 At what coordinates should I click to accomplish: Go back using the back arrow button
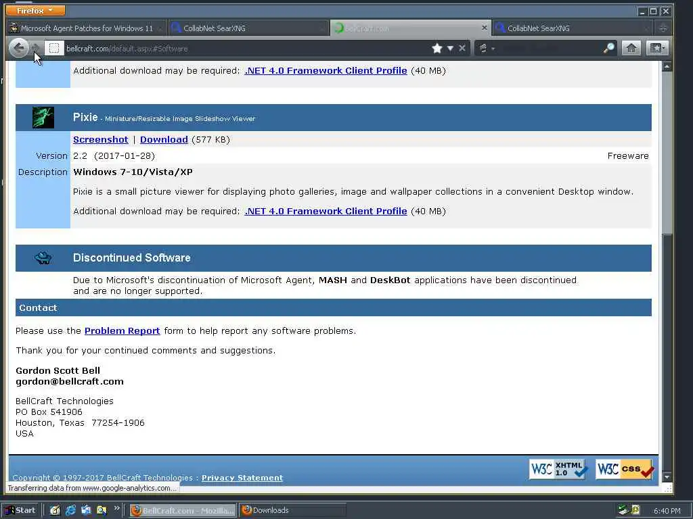(18, 48)
